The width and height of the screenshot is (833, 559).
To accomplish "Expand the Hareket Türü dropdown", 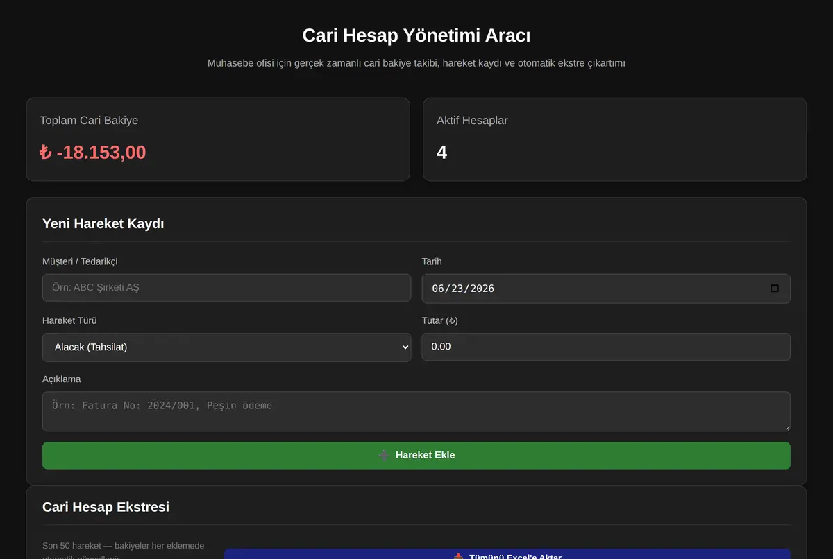I will tap(226, 347).
